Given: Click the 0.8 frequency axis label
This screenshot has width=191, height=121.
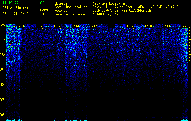Looking at the screenshot, I should (x=3, y=85).
